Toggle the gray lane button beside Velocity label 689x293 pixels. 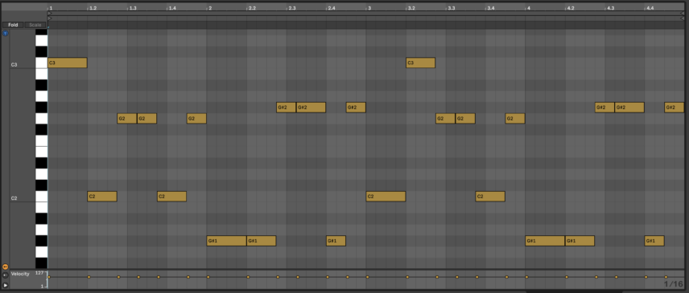click(6, 275)
